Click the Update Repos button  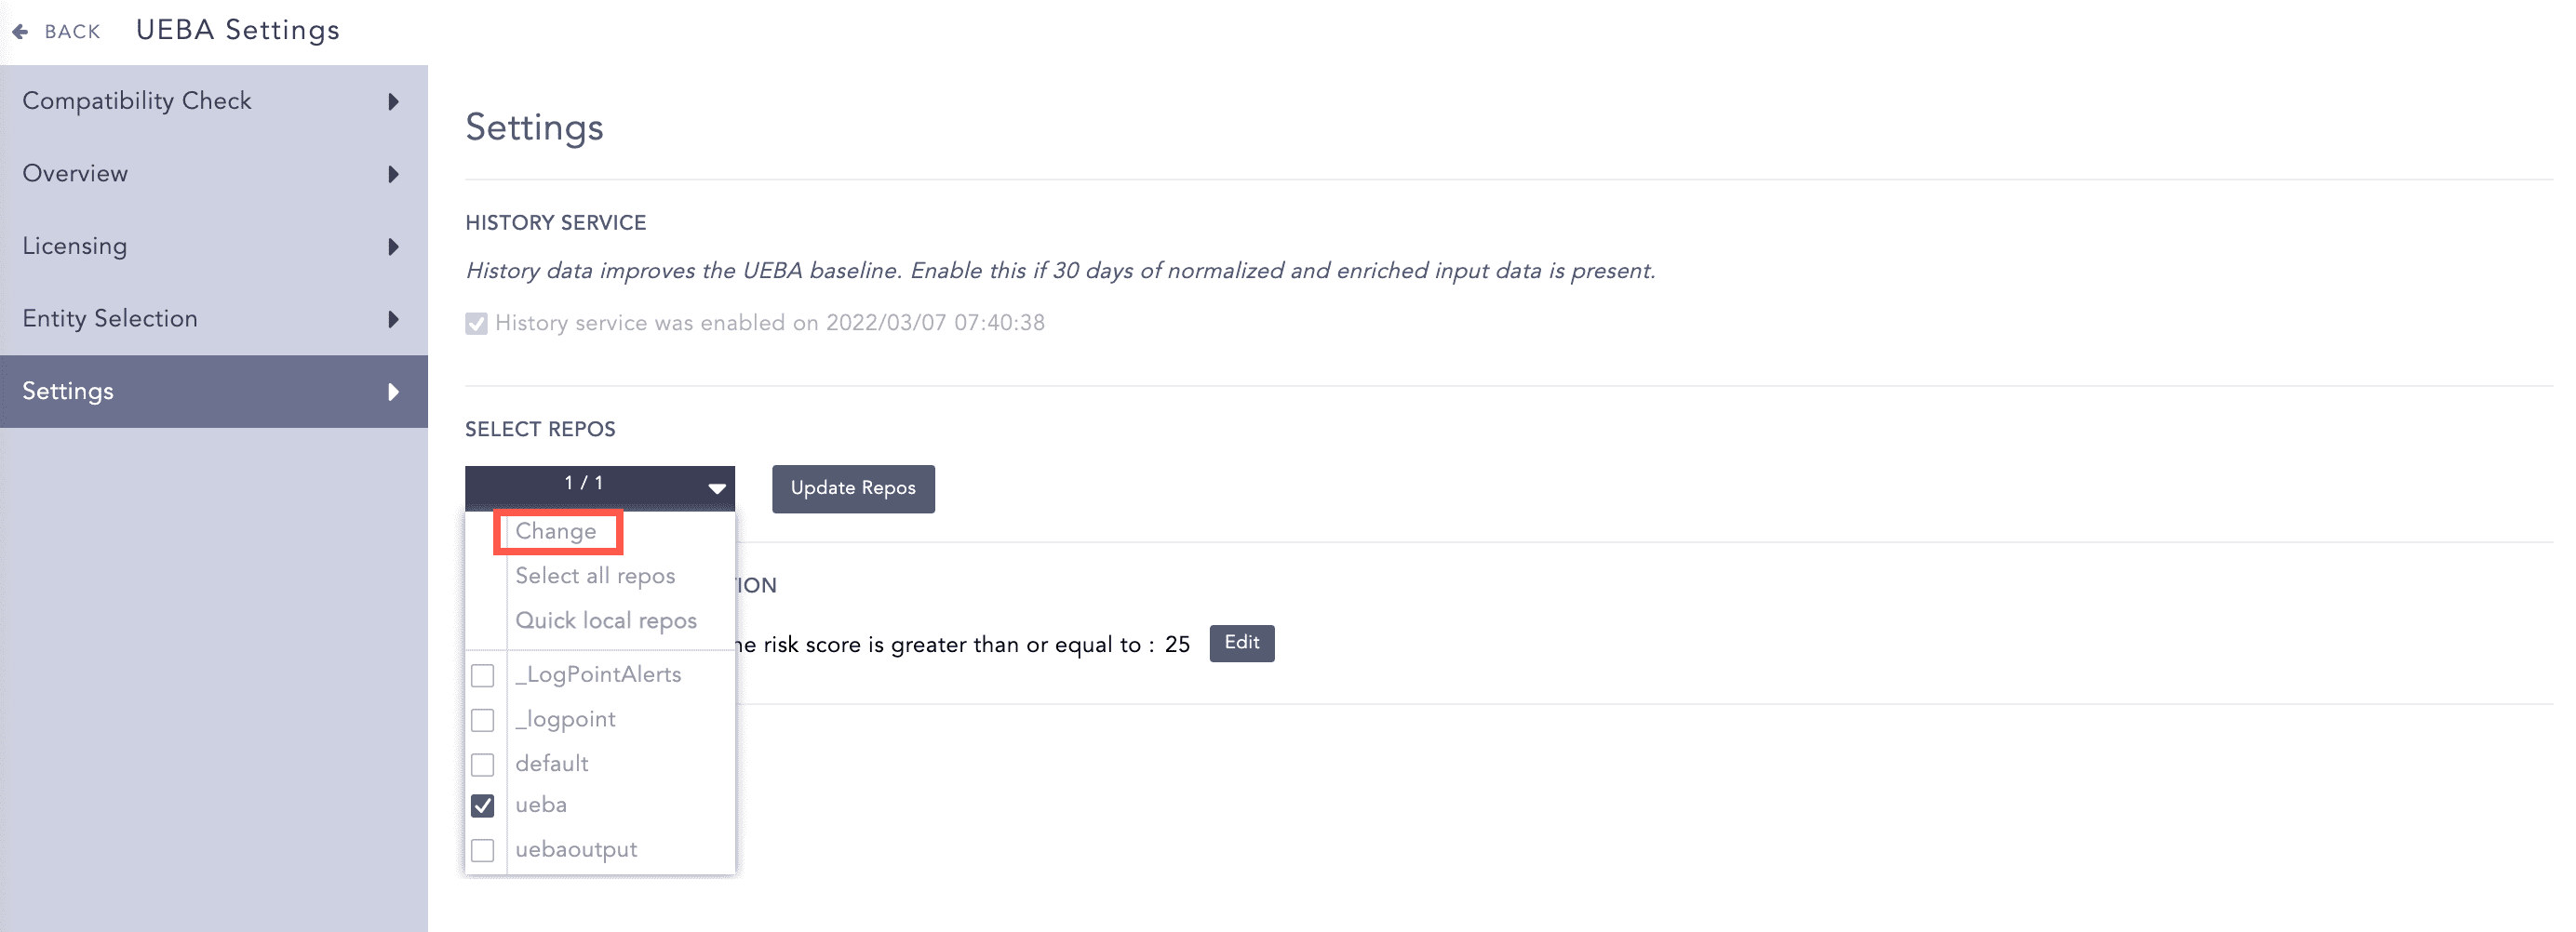(852, 489)
